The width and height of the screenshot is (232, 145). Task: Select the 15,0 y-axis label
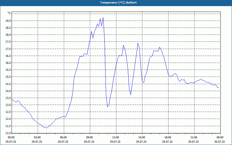[x=8, y=77]
